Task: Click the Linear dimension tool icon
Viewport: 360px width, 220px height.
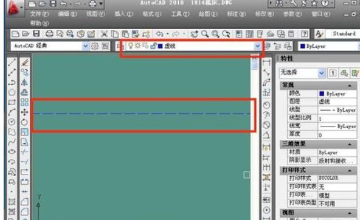Action: pyautogui.click(x=266, y=63)
